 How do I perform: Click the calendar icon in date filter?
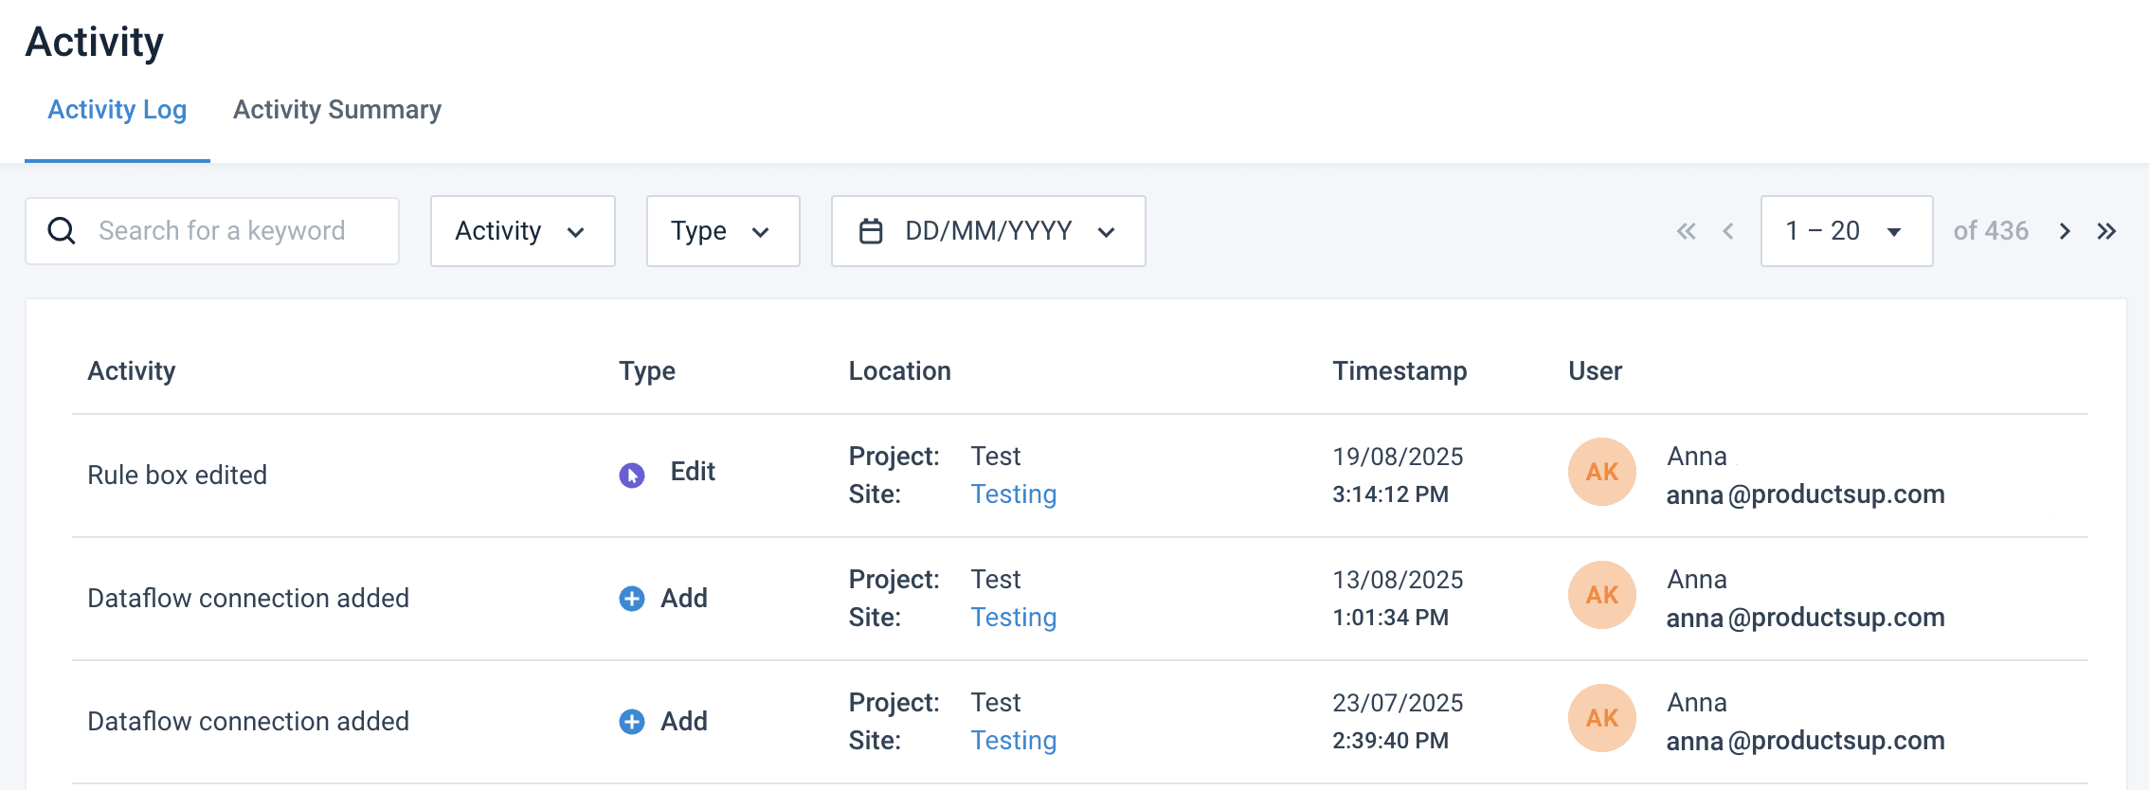pyautogui.click(x=870, y=231)
